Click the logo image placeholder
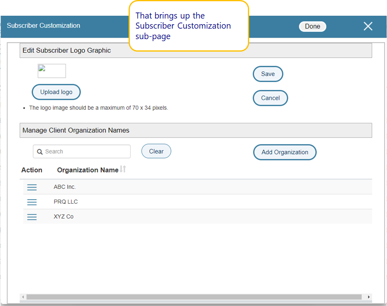387x306 pixels. point(52,71)
